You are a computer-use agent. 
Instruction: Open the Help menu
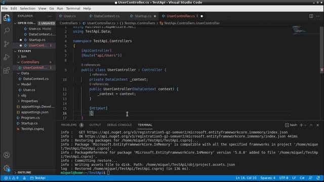(87, 9)
